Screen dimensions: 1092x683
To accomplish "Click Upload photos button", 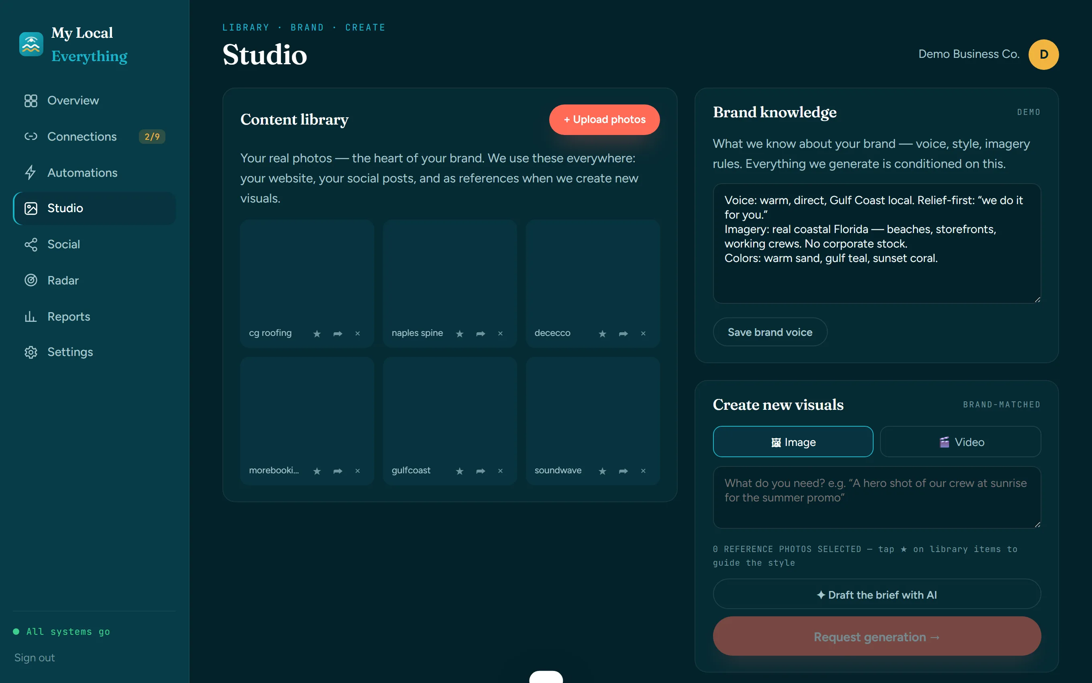I will (x=604, y=119).
